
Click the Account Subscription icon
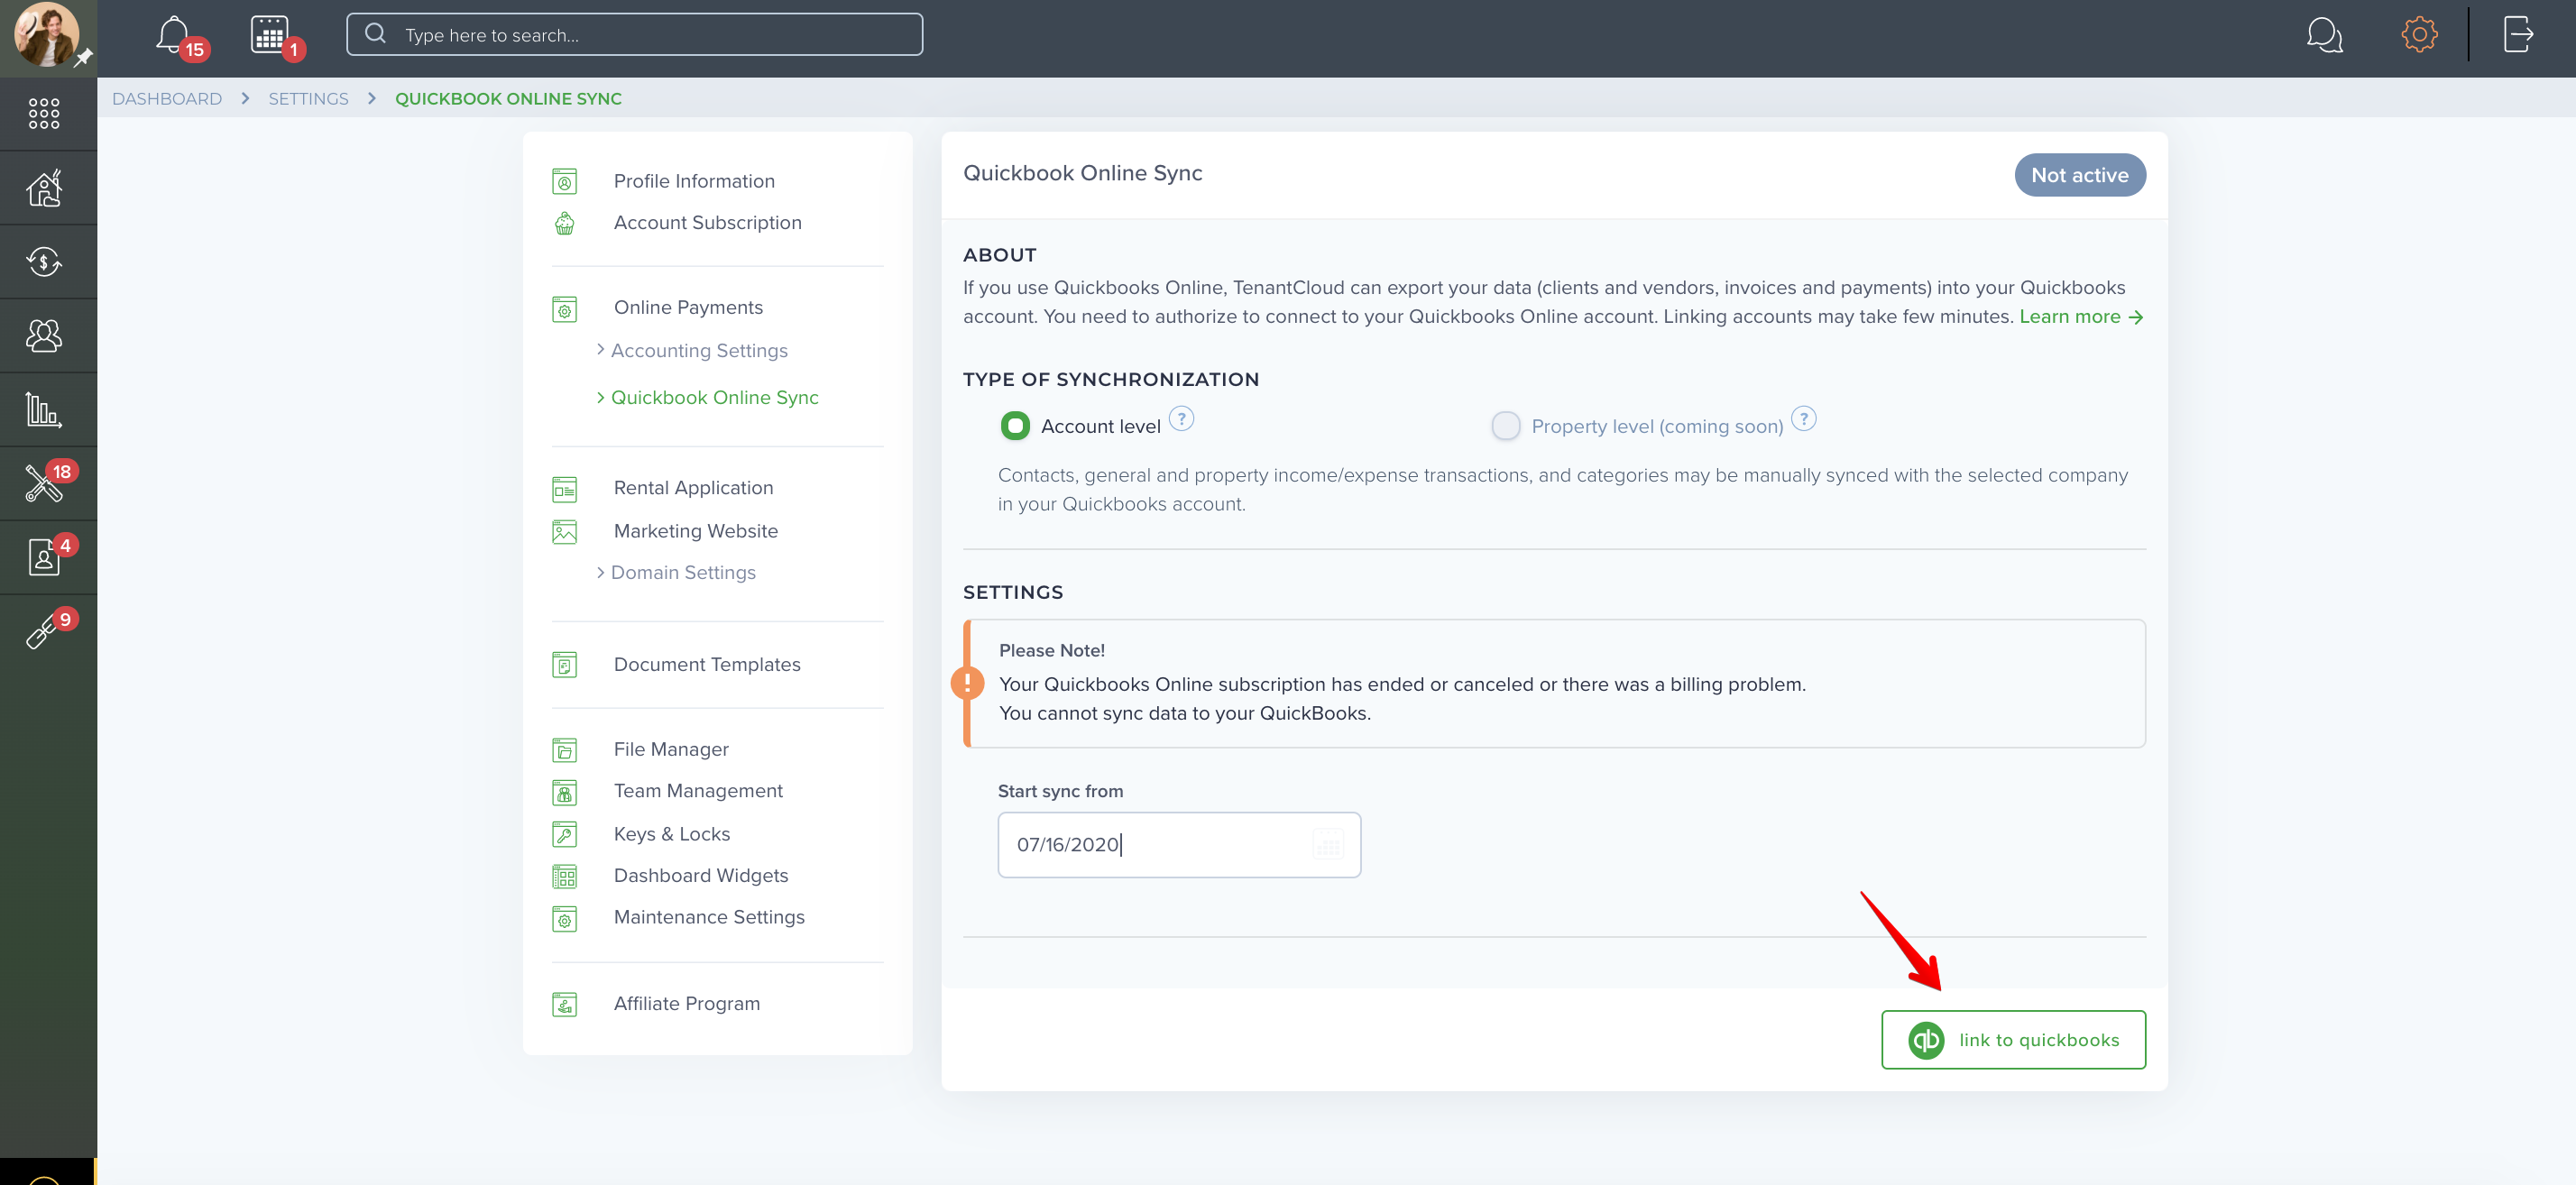pos(564,223)
